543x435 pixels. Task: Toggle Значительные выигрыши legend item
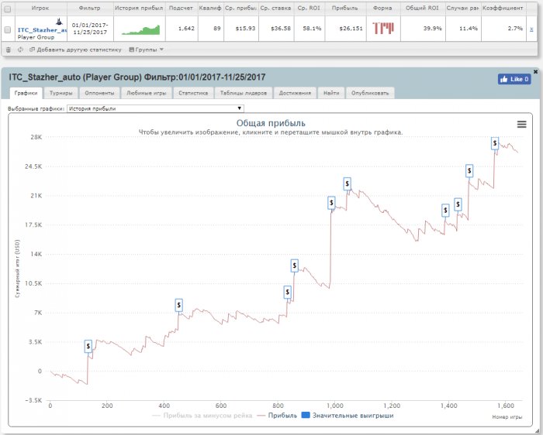tap(348, 416)
